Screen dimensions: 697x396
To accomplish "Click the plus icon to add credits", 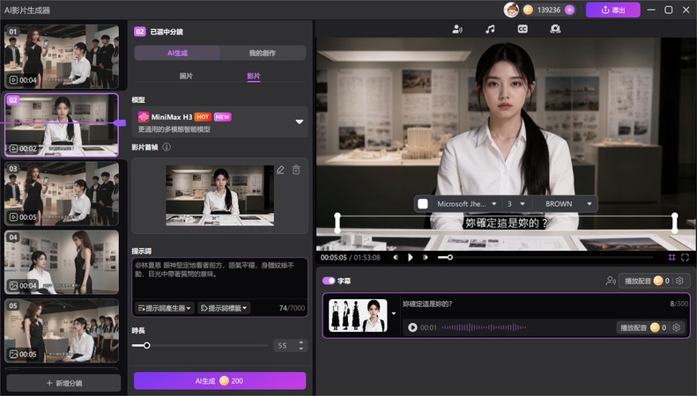I will pos(569,10).
